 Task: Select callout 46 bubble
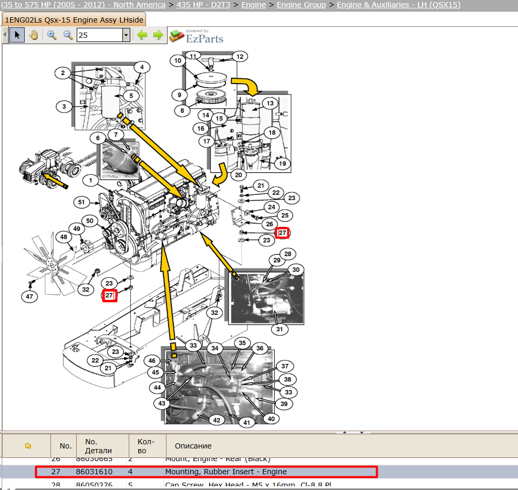152,361
